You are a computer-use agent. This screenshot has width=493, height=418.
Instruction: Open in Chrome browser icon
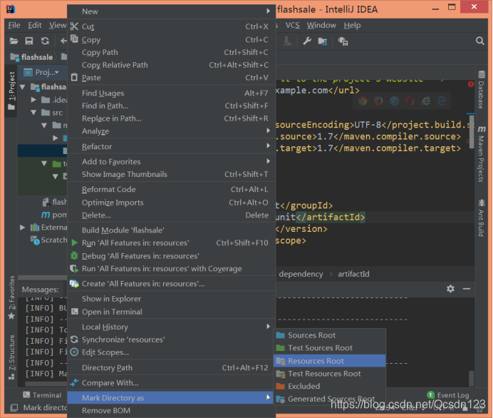363,101
